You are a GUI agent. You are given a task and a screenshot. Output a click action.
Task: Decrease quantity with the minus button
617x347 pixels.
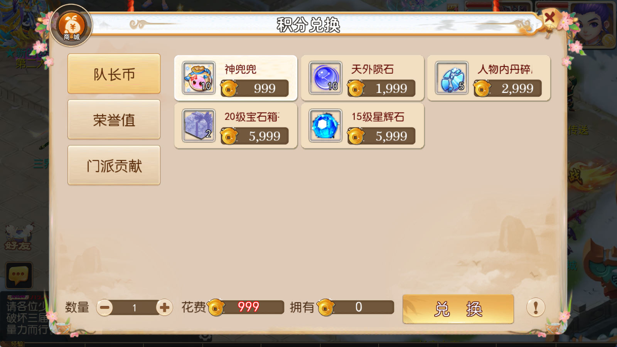tap(105, 308)
